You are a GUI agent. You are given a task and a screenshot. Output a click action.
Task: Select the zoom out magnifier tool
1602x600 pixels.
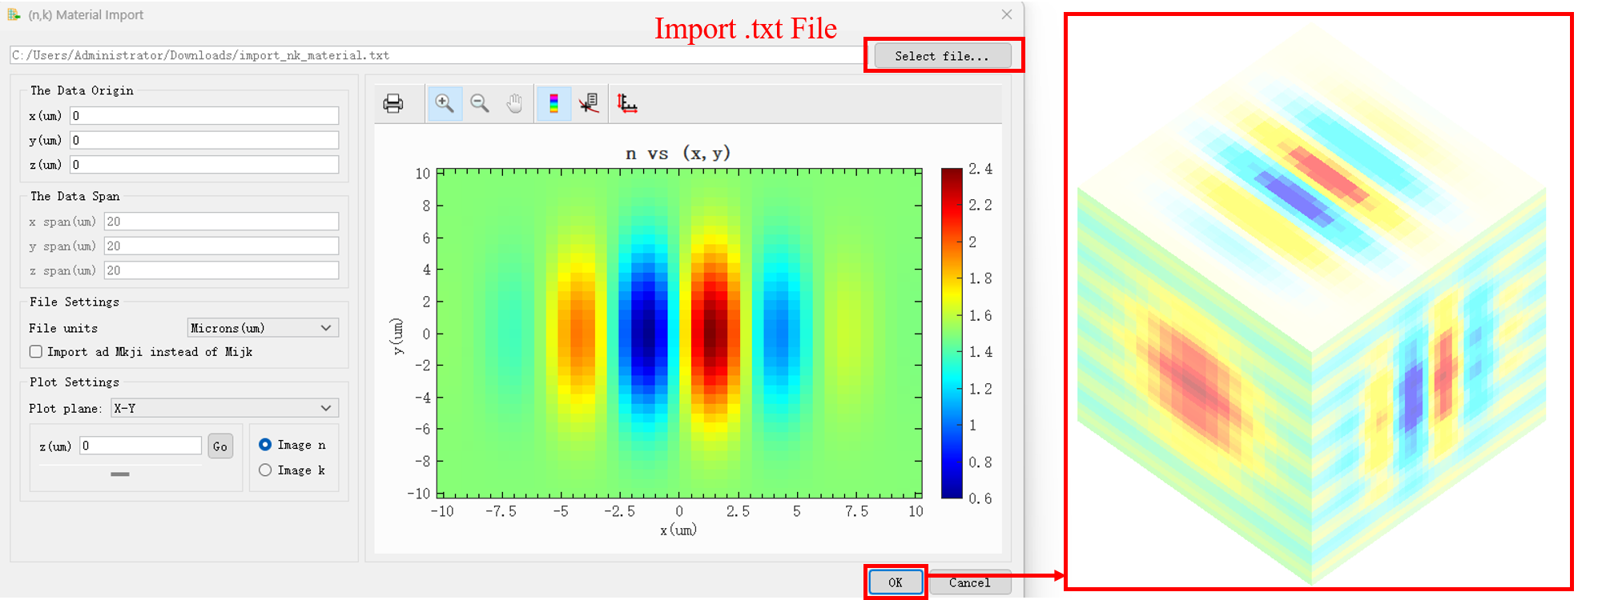pyautogui.click(x=480, y=103)
